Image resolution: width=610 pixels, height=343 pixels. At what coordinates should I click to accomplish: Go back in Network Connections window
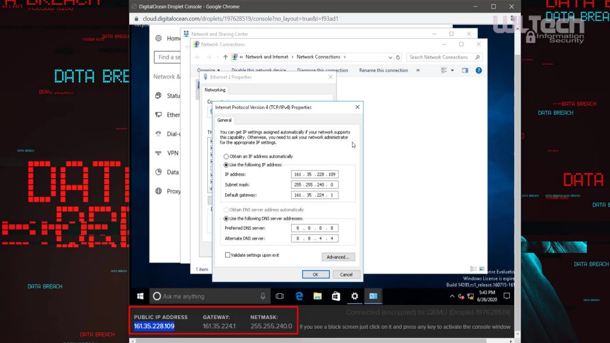click(198, 57)
